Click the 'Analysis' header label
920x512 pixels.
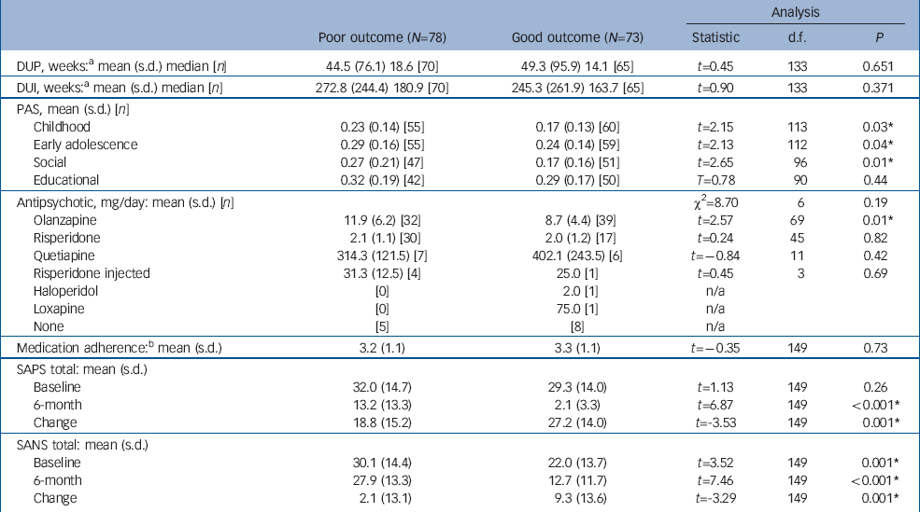[797, 12]
